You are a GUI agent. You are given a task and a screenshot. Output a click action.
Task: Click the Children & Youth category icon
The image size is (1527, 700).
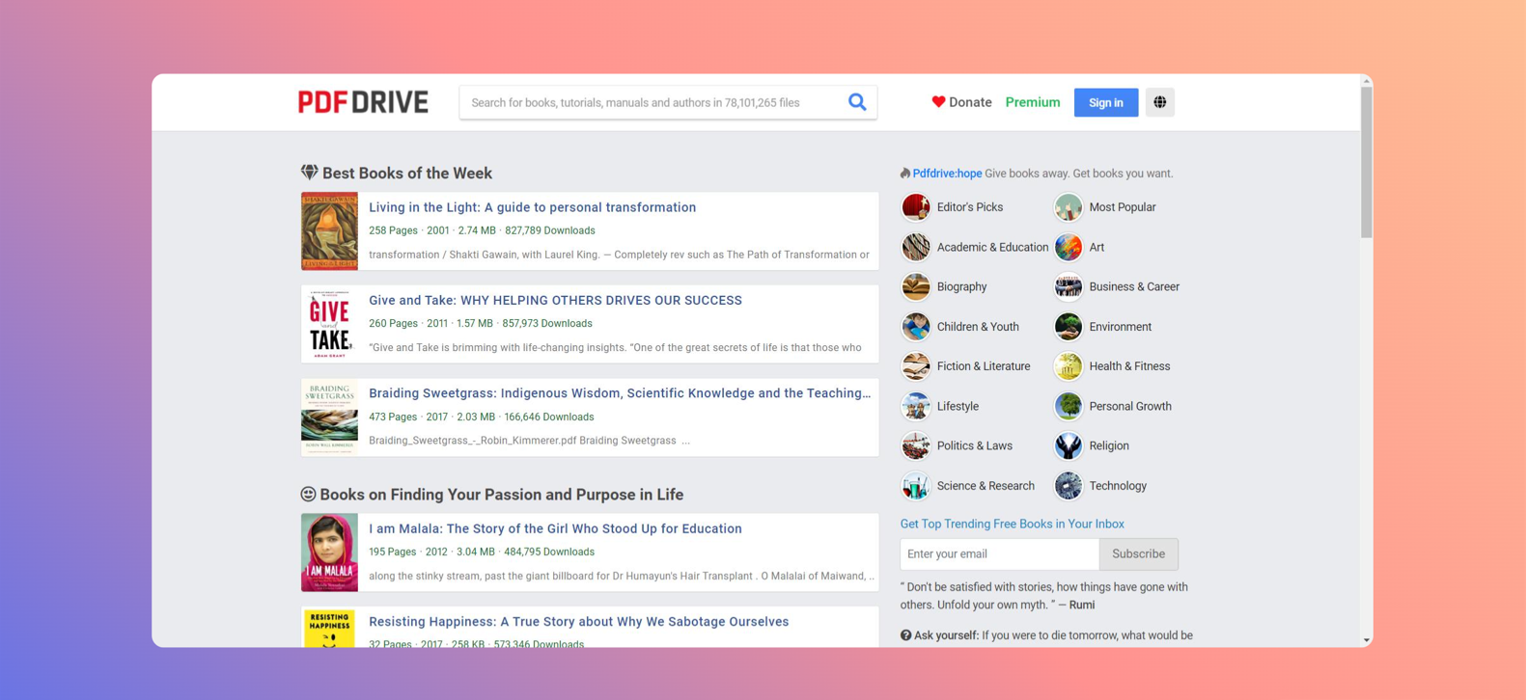click(916, 327)
